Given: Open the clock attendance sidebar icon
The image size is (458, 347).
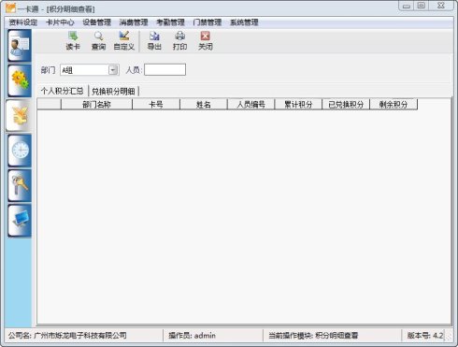Looking at the screenshot, I should [20, 151].
